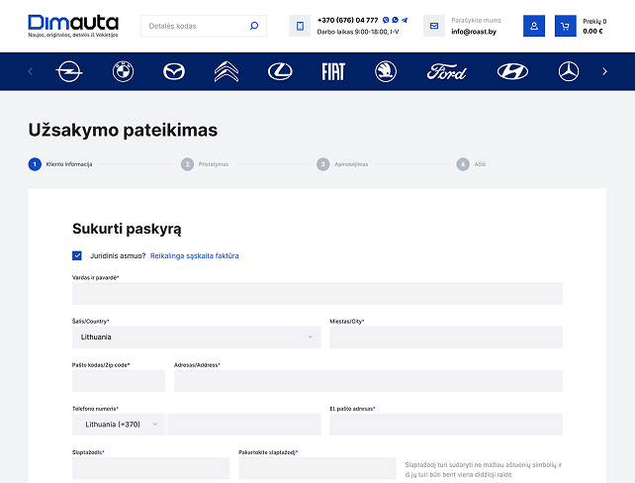Open the user account icon
This screenshot has width=635, height=483.
point(534,26)
